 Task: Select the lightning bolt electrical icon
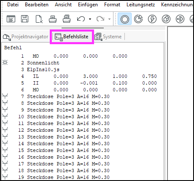(x=152, y=19)
